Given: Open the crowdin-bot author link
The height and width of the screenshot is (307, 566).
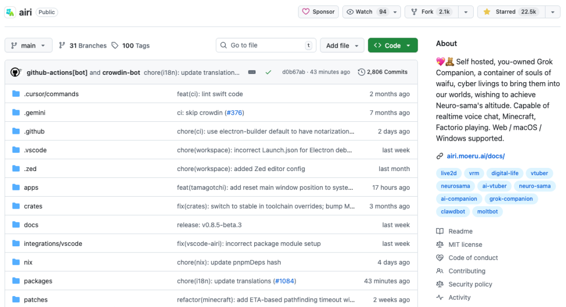Looking at the screenshot, I should click(121, 72).
